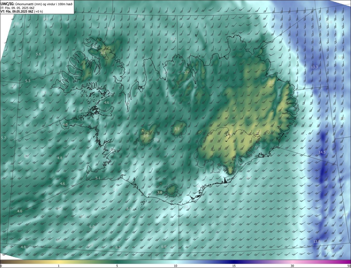The height and width of the screenshot is (268, 351).
Task: Click the 2.2 value label in the east
Action: [x=271, y=82]
